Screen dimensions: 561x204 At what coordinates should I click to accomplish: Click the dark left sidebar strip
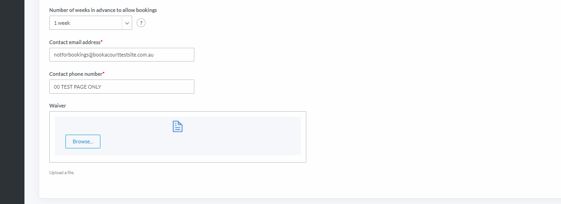point(12,102)
